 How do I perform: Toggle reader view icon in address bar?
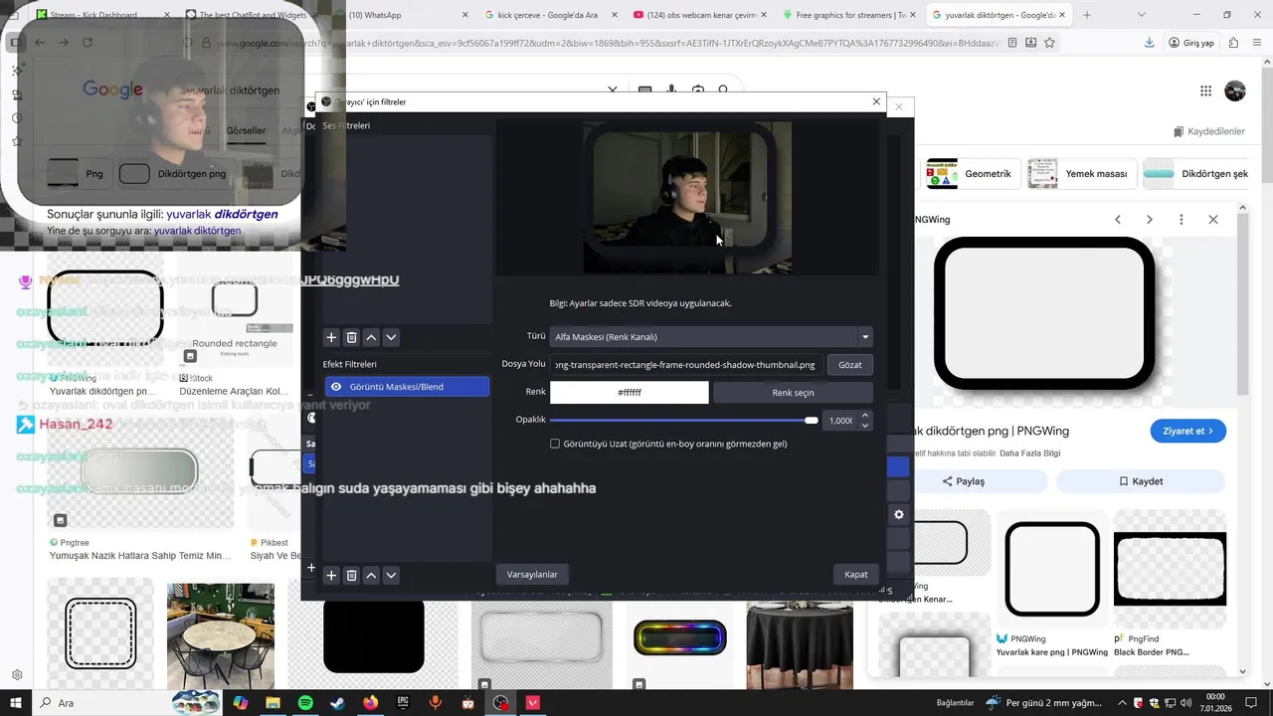1012,43
